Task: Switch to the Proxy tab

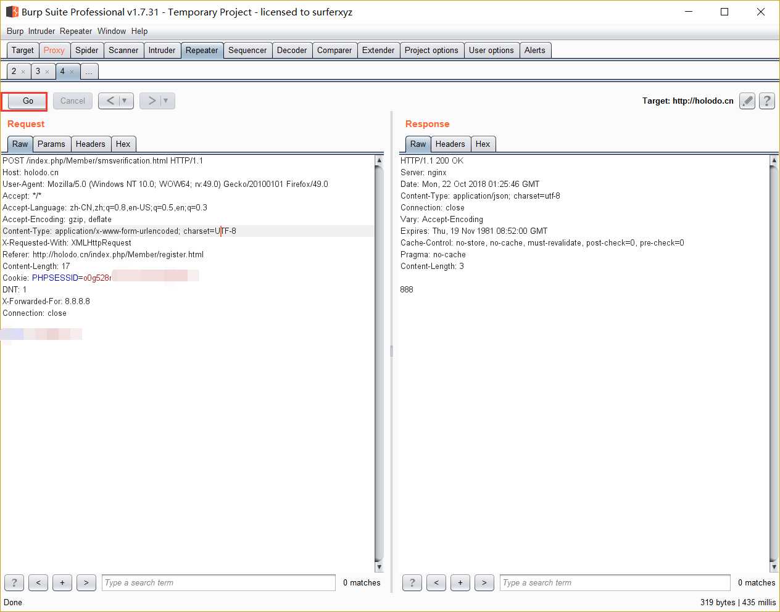Action: coord(54,50)
